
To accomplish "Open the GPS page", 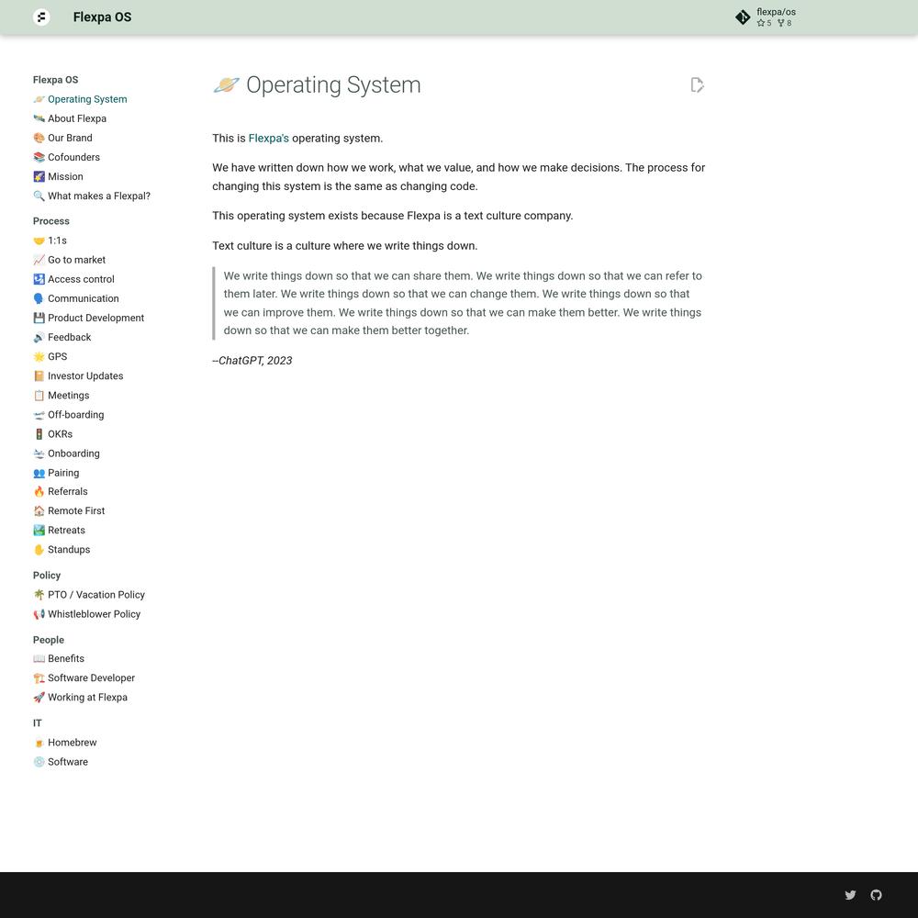I will 50,356.
